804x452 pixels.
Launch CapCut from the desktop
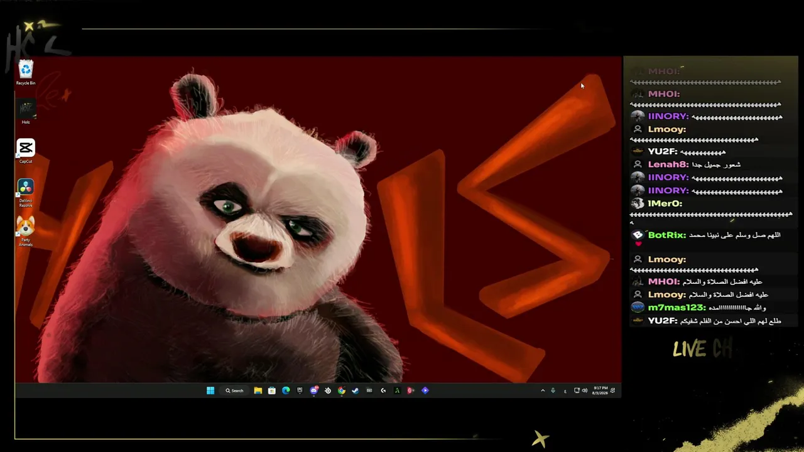[26, 151]
